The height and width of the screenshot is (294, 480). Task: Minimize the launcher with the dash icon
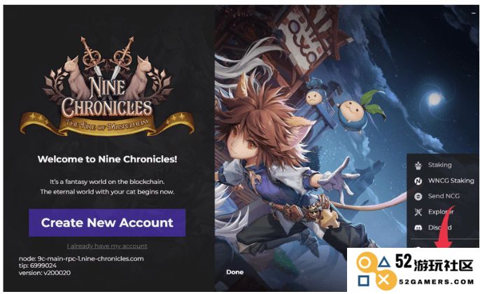point(474,13)
